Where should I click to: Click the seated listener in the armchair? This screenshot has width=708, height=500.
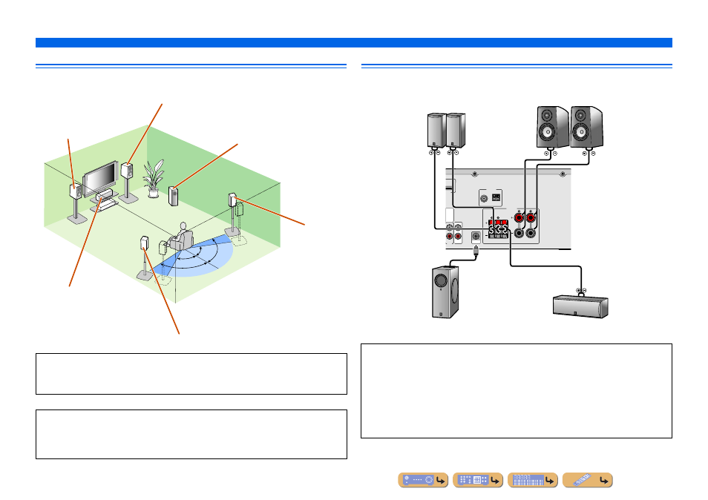coord(180,237)
